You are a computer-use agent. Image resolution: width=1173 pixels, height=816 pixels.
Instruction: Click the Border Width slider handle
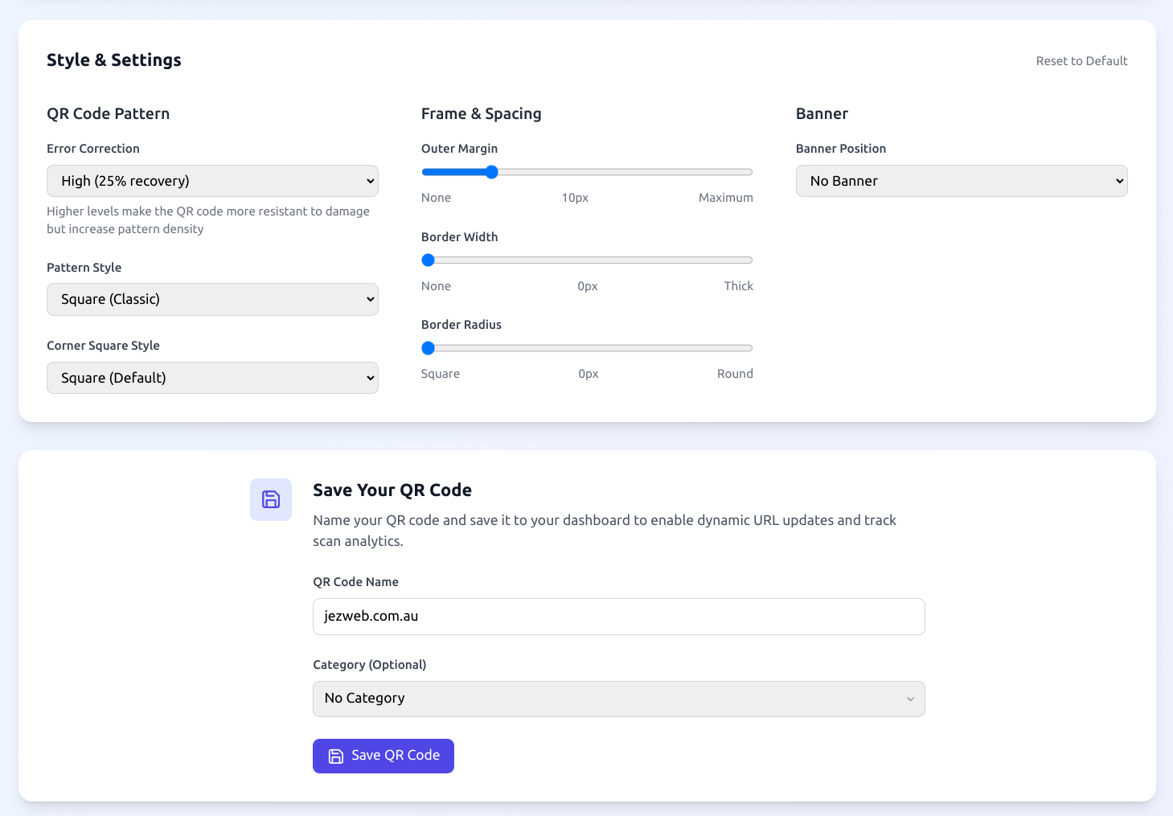pyautogui.click(x=429, y=260)
